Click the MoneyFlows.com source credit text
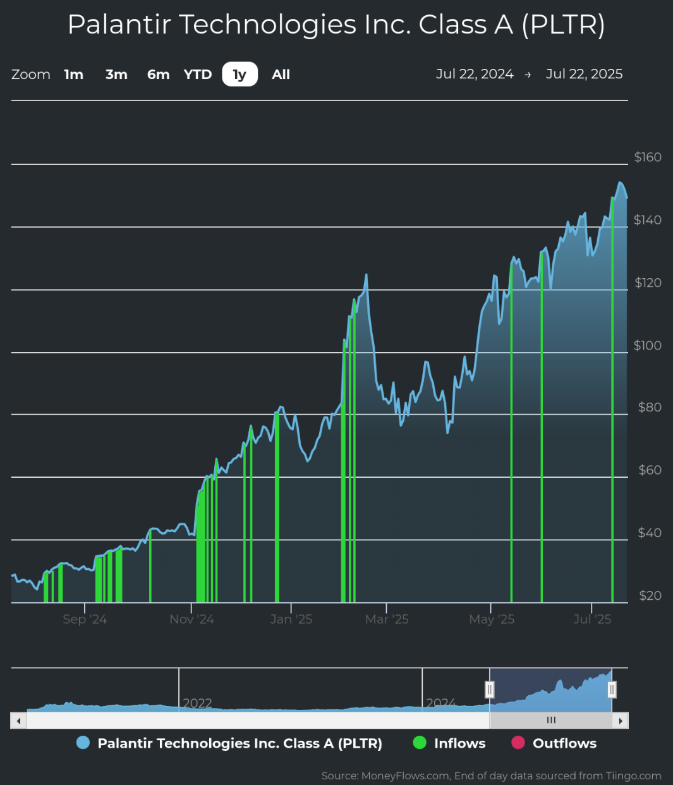This screenshot has width=673, height=785. click(x=492, y=776)
